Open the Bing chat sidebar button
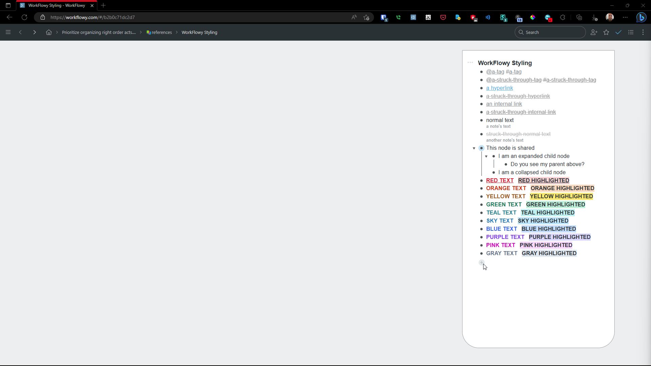The width and height of the screenshot is (651, 366). click(x=641, y=17)
